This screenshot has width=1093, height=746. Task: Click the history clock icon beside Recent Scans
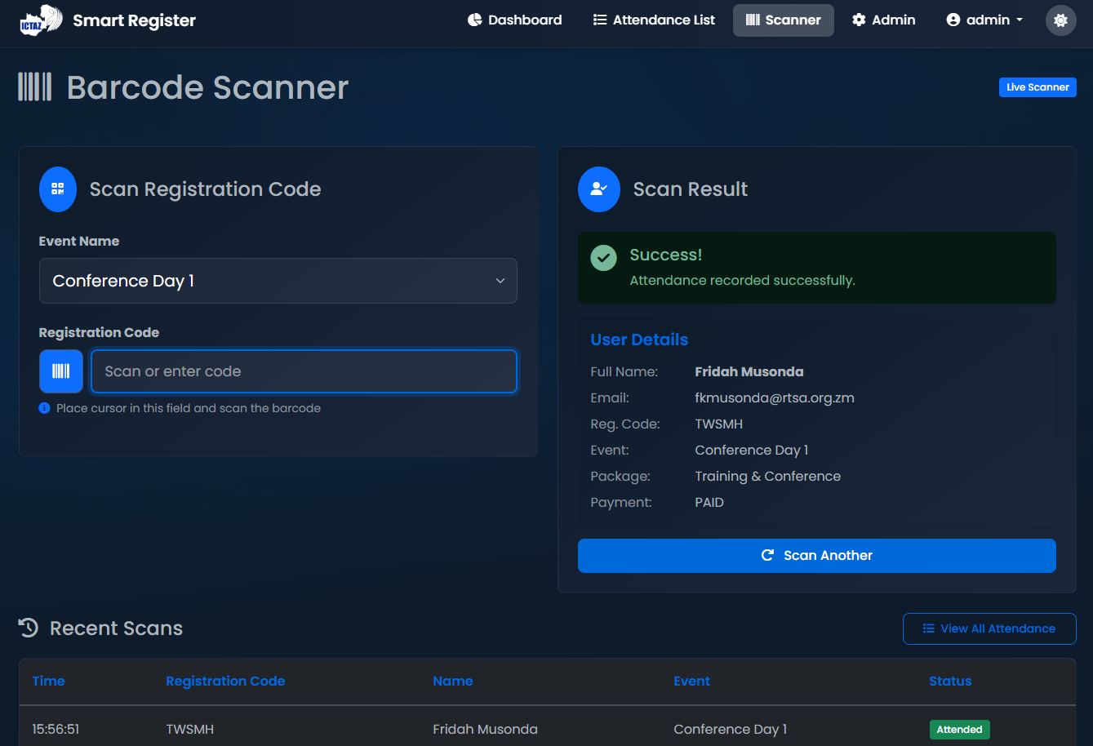[29, 628]
